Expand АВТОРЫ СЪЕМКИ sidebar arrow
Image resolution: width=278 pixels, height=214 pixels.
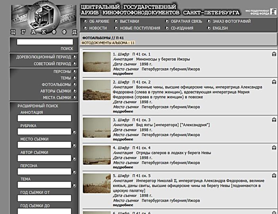coord(75,91)
